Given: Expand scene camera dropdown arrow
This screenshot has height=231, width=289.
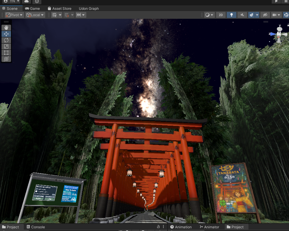Looking at the screenshot, I should pyautogui.click(x=279, y=15).
